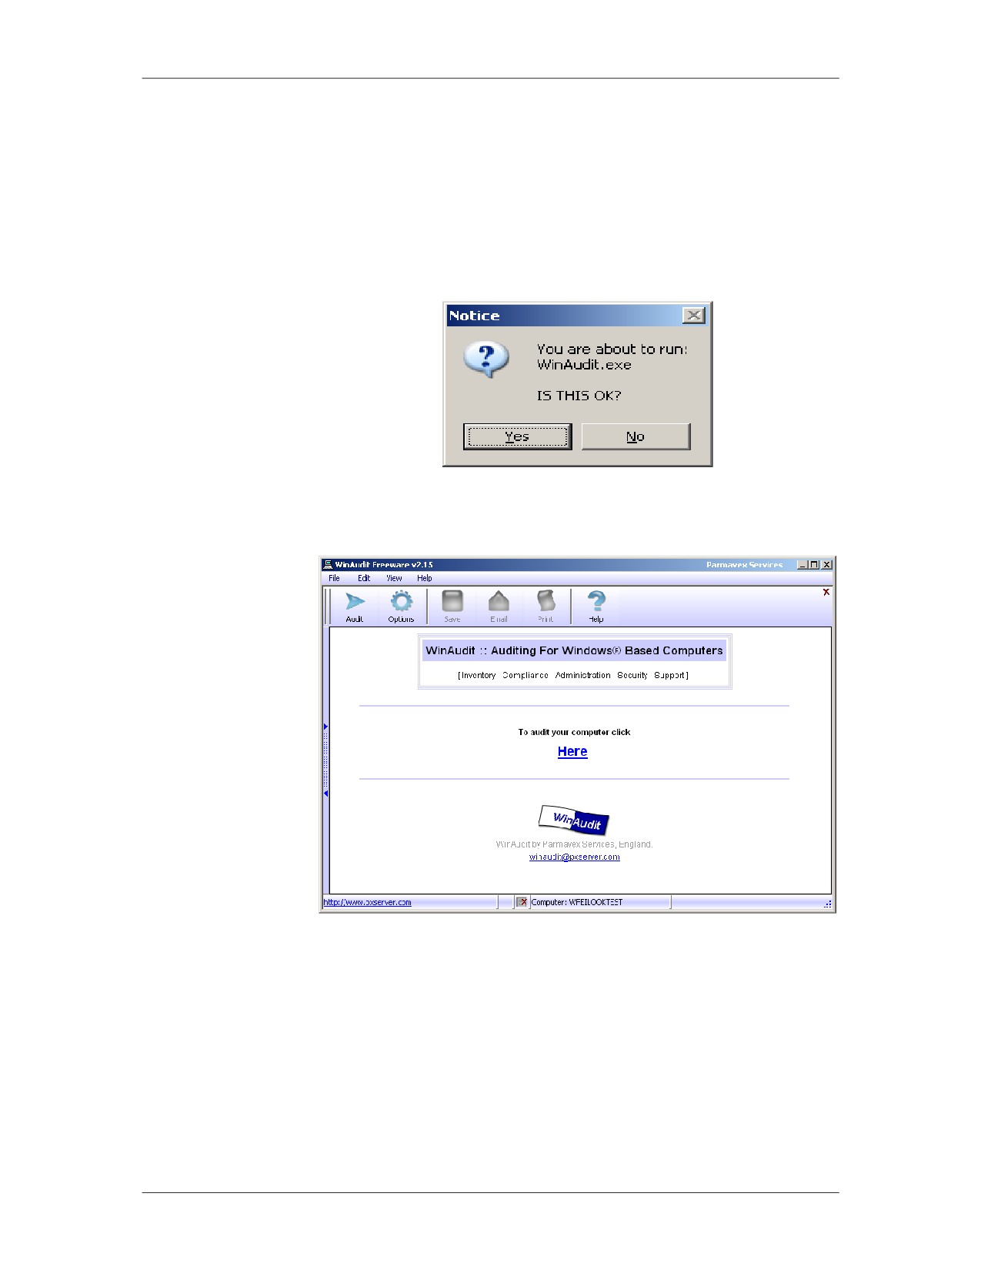981x1270 pixels.
Task: Open the File menu in WinAudit
Action: pyautogui.click(x=334, y=578)
